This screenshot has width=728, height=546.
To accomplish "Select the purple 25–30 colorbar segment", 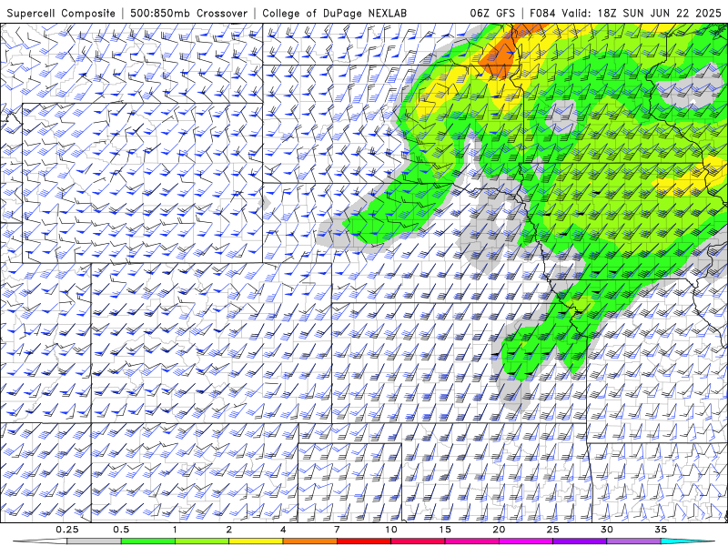I will tap(580, 541).
